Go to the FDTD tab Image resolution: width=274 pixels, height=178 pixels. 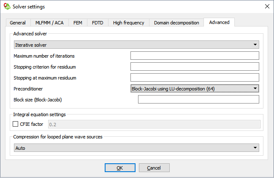98,23
